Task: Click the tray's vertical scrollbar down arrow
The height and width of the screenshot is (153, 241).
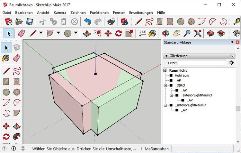Action: pos(238,142)
